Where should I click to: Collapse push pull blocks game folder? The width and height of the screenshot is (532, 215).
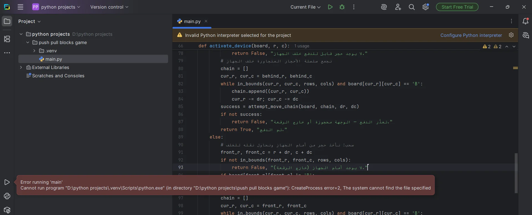28,42
